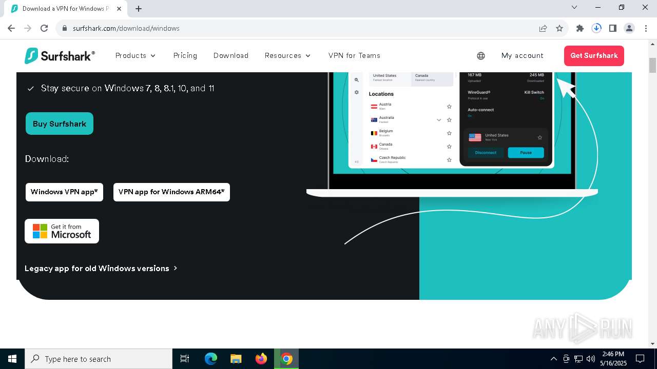Viewport: 657px width, 369px height.
Task: Launch Firefox from taskbar
Action: tap(261, 359)
